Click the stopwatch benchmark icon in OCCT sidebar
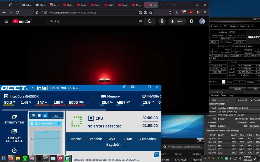Viewport: 260px width, 162px height. (x=14, y=150)
